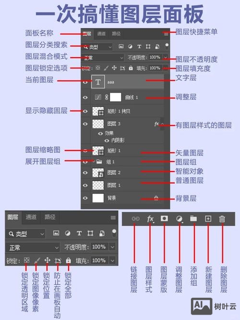This screenshot has width=240, height=320.
Task: Click 不透明度 100% field in main panel
Action: [156, 57]
